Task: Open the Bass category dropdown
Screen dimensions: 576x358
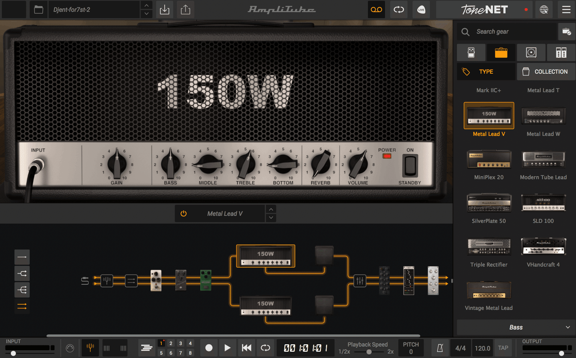Action: point(516,327)
